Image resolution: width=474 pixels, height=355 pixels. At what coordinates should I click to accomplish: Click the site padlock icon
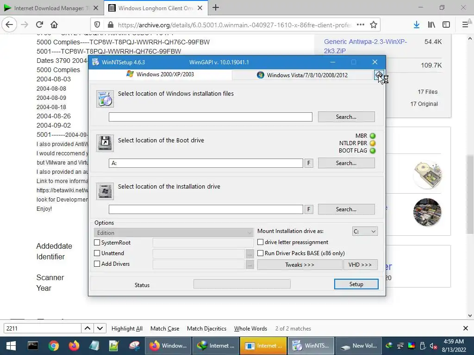[x=110, y=25]
